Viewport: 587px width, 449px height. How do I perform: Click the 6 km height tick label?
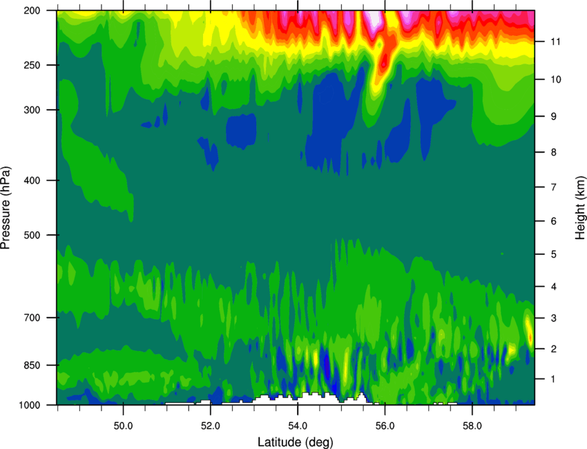point(553,221)
